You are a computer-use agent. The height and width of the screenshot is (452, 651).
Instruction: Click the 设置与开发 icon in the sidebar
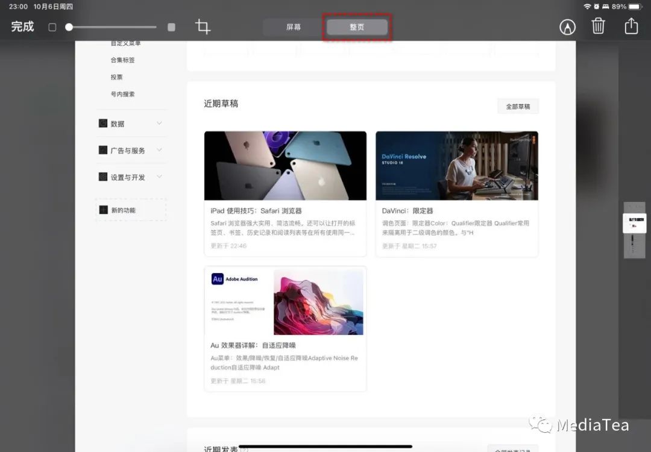[x=103, y=177]
